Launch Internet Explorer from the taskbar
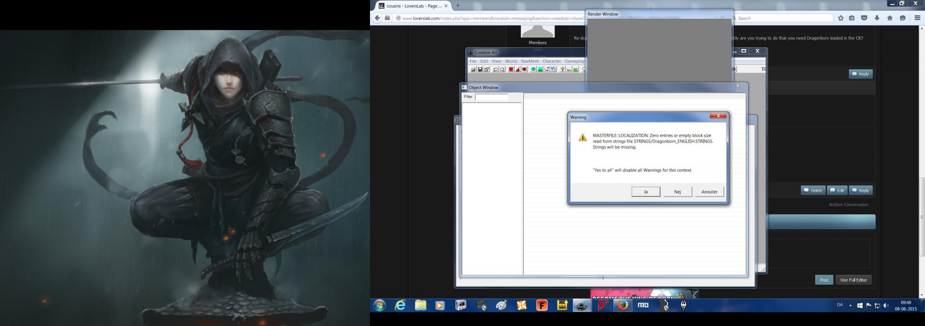925x326 pixels. coord(400,305)
